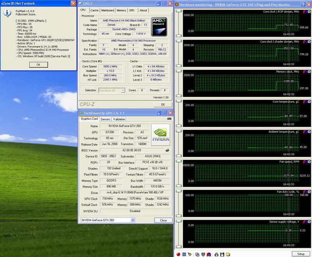Pause hardware monitoring with the pause icon

tap(183, 254)
